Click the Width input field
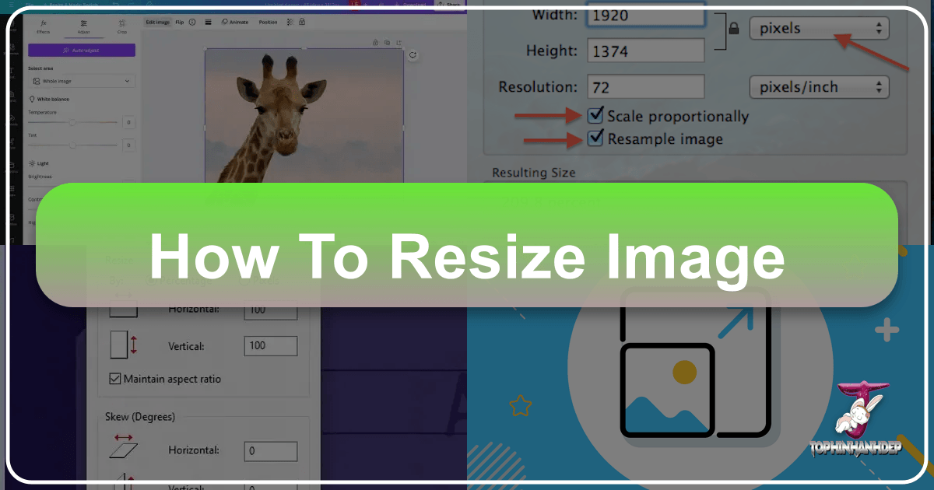 [646, 17]
